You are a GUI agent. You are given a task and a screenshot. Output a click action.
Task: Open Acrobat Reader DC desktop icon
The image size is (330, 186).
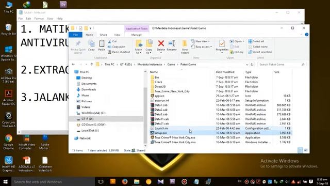[x=8, y=98]
